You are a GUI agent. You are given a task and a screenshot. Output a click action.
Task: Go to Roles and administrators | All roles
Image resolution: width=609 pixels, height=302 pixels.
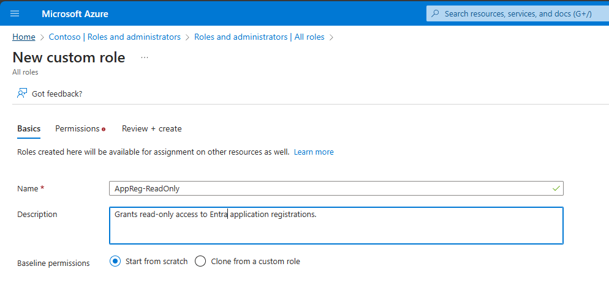(259, 37)
